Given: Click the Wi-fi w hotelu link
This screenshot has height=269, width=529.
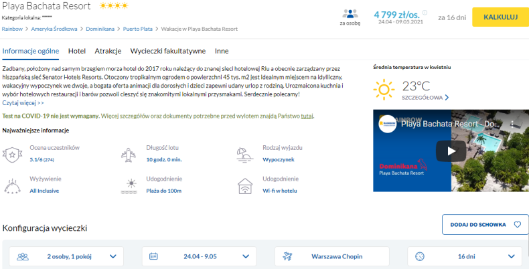Looking at the screenshot, I should [x=280, y=191].
